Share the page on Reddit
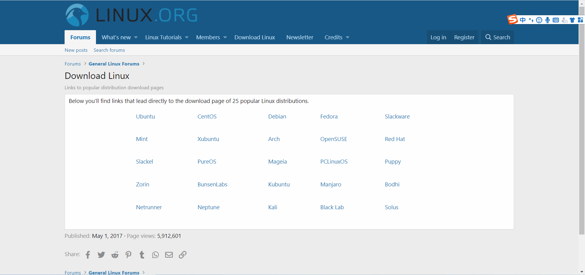Viewport: 585px width, 275px height. tap(115, 255)
